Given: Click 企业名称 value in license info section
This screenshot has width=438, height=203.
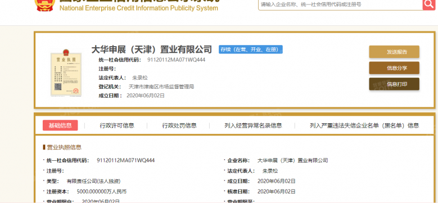Looking at the screenshot, I should pos(292,160).
